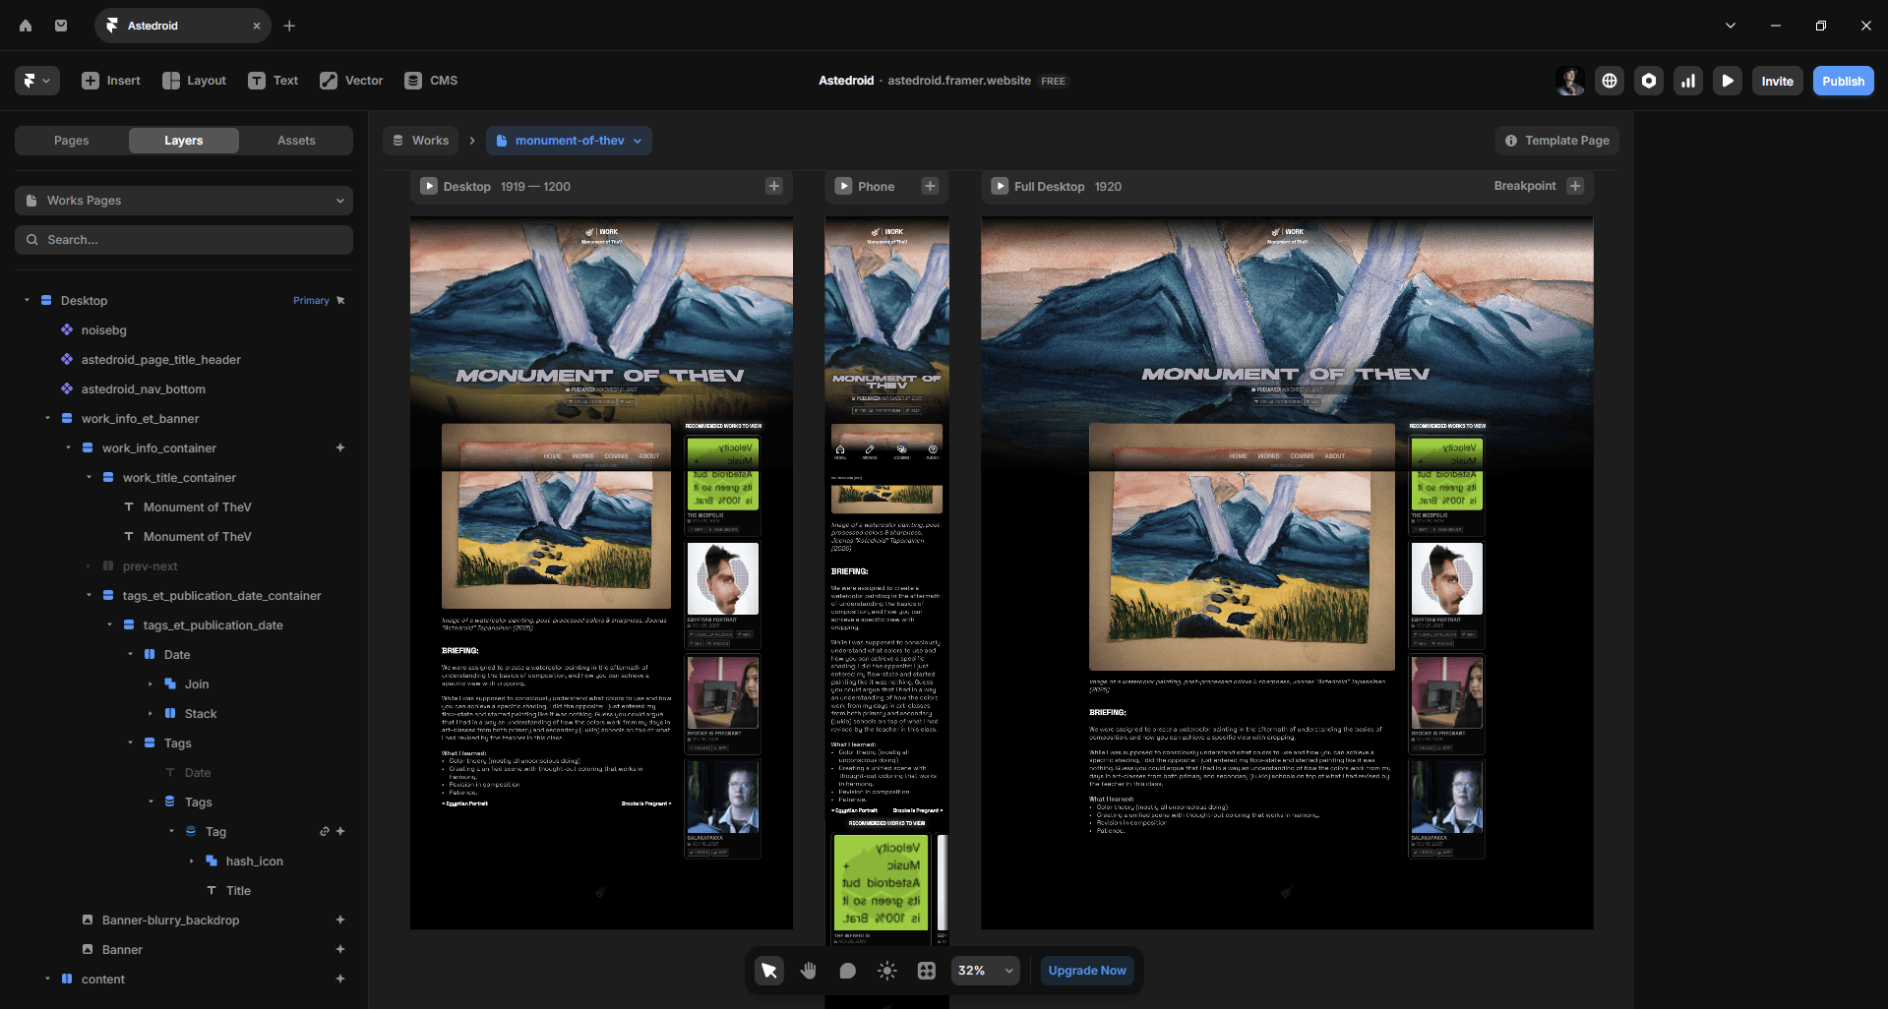Add variant next to Desktop breakpoint
Screen dimensions: 1888x1009
click(x=774, y=186)
